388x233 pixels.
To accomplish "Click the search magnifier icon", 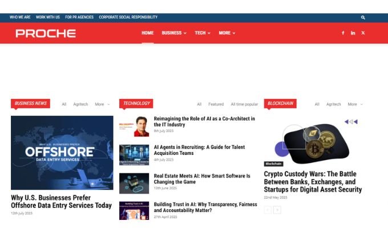I will point(363,18).
